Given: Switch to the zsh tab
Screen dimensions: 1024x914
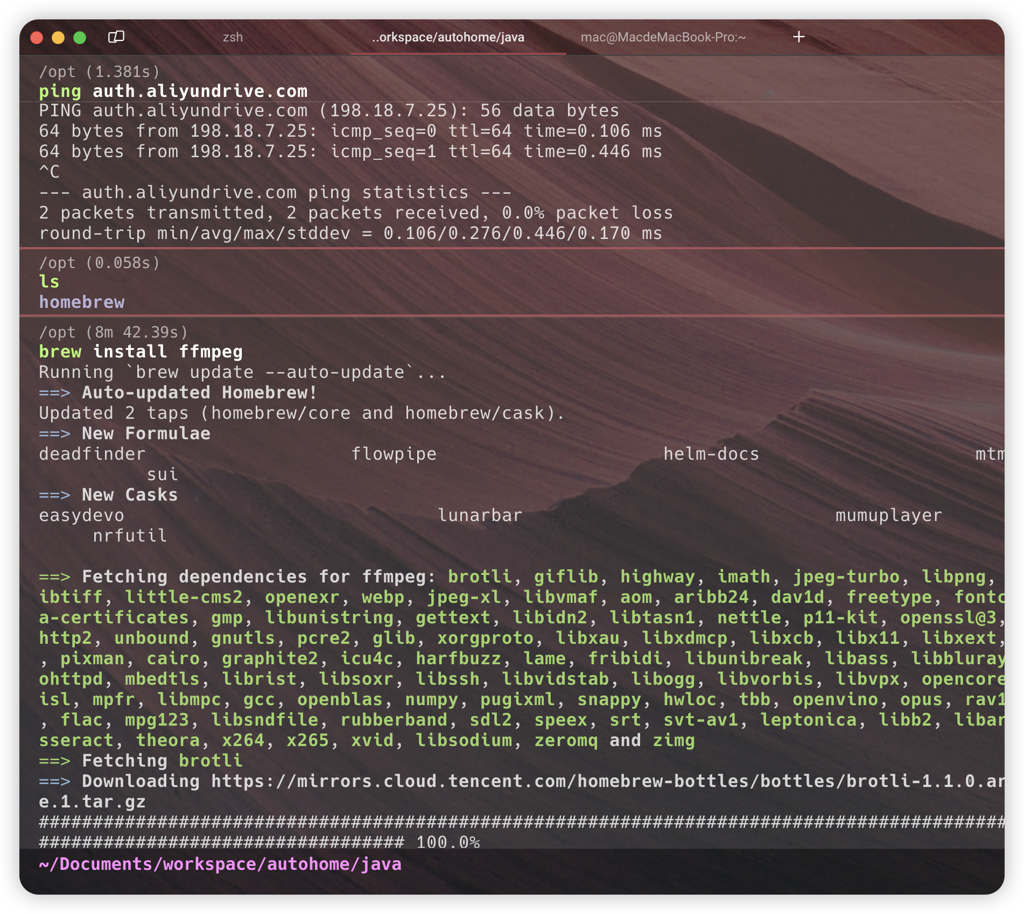Looking at the screenshot, I should [x=233, y=37].
